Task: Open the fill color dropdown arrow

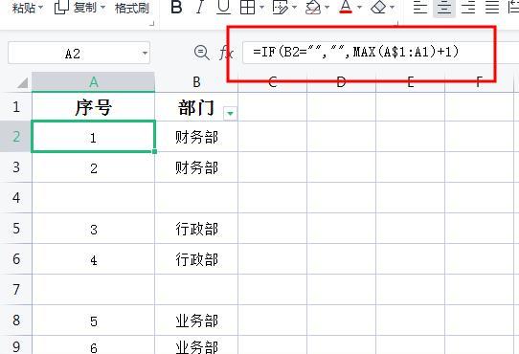Action: click(x=327, y=7)
